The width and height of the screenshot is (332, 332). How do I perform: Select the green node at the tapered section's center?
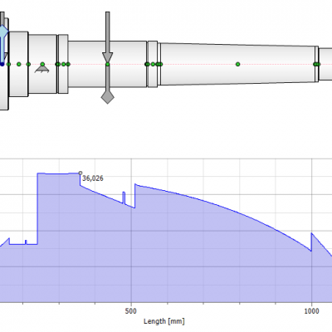(x=238, y=64)
